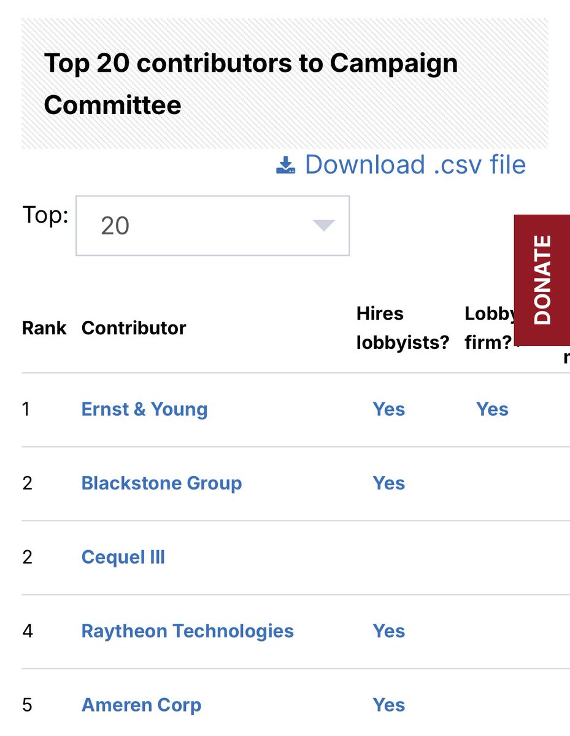Click the red DONATE button
This screenshot has width=570, height=736.
tap(542, 280)
